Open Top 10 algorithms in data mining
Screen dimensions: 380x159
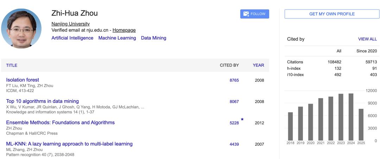coord(43,101)
